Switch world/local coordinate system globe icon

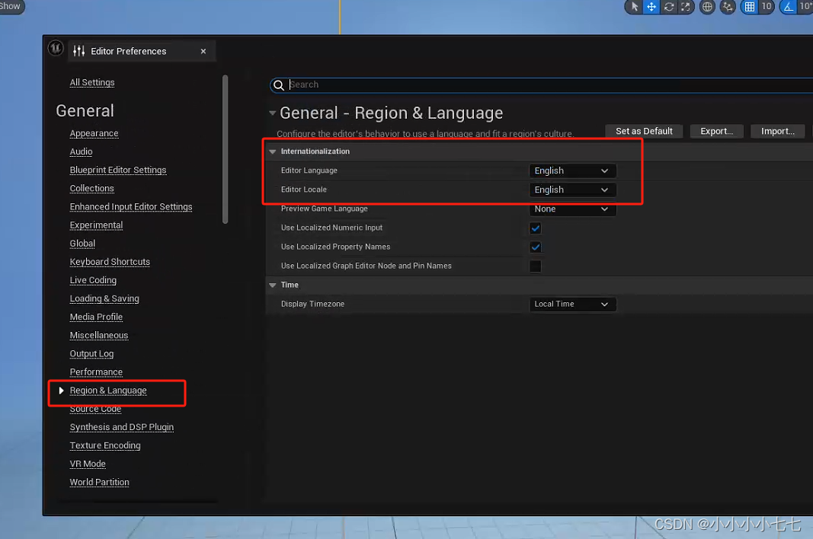[707, 7]
